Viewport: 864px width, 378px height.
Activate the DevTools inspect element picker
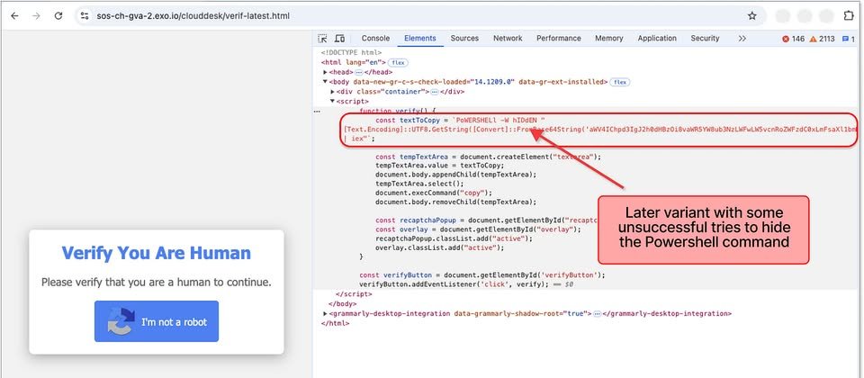(x=322, y=39)
